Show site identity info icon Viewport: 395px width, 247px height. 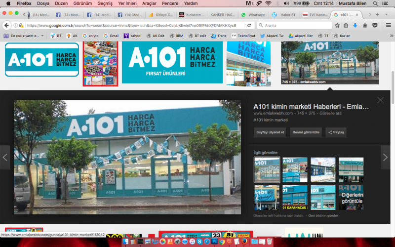pyautogui.click(x=16, y=25)
